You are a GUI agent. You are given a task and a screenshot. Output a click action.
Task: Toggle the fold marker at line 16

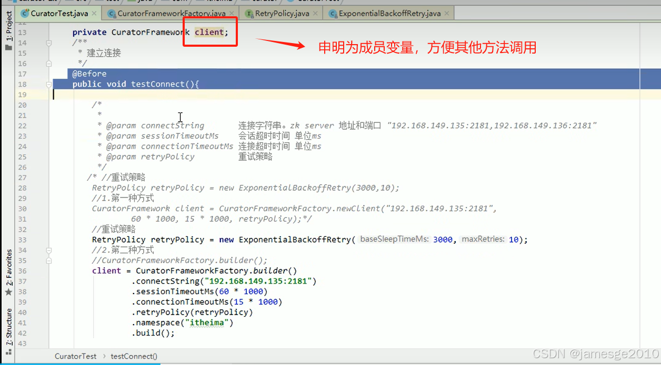48,64
